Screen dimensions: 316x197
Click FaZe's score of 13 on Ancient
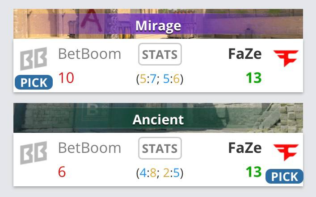click(254, 172)
